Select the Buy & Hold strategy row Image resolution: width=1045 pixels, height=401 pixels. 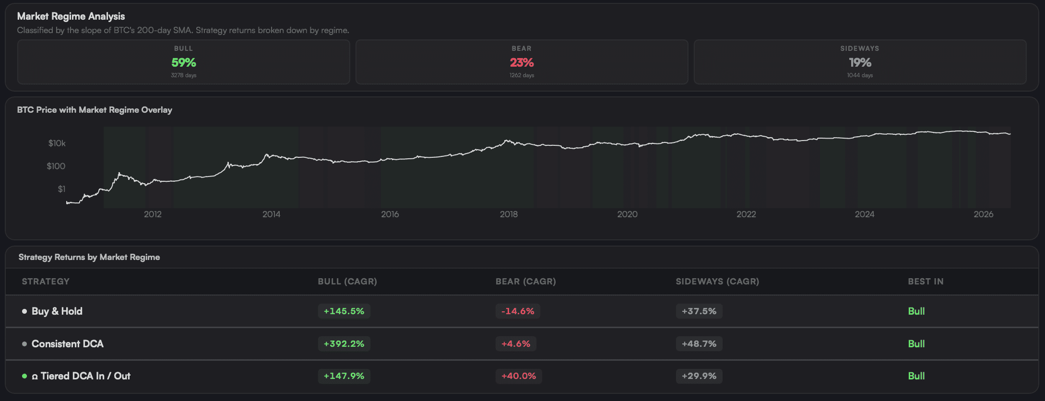[522, 311]
